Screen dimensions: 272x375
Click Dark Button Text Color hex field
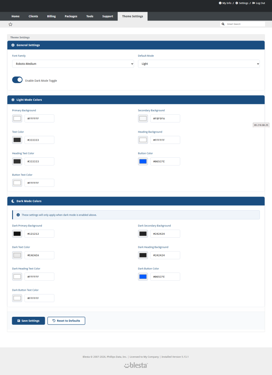(x=39, y=298)
